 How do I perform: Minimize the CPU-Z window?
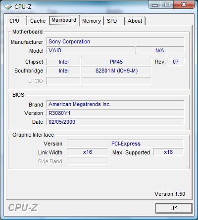pos(154,5)
